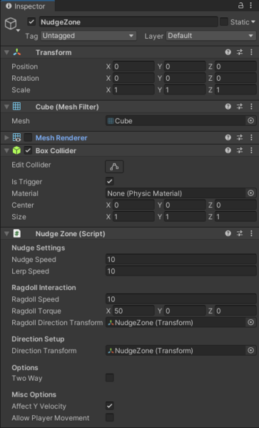Click the Inspector lock icon
This screenshot has width=259, height=428.
click(240, 6)
